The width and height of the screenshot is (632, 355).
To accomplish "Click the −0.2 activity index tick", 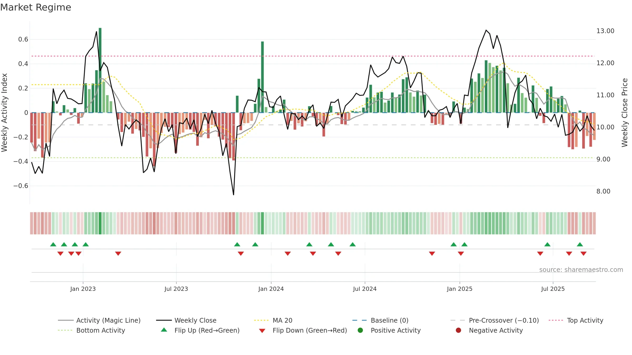I will 21,137.
